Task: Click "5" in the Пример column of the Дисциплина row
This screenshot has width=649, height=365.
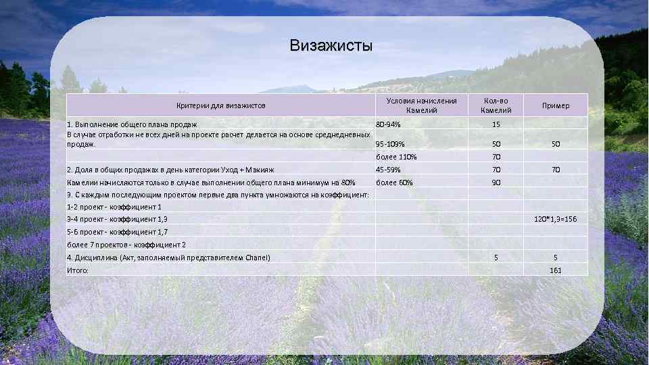Action: [556, 258]
